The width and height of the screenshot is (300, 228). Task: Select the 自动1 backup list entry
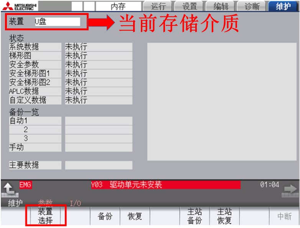point(35,121)
